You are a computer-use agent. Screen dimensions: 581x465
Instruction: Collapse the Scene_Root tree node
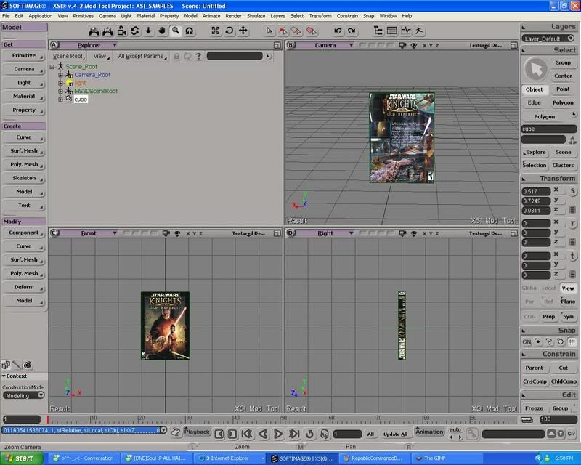[x=52, y=67]
